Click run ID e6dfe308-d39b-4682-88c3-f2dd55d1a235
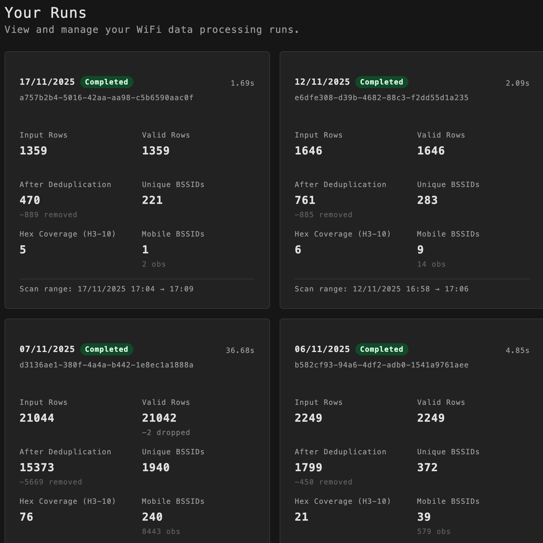 coord(381,98)
